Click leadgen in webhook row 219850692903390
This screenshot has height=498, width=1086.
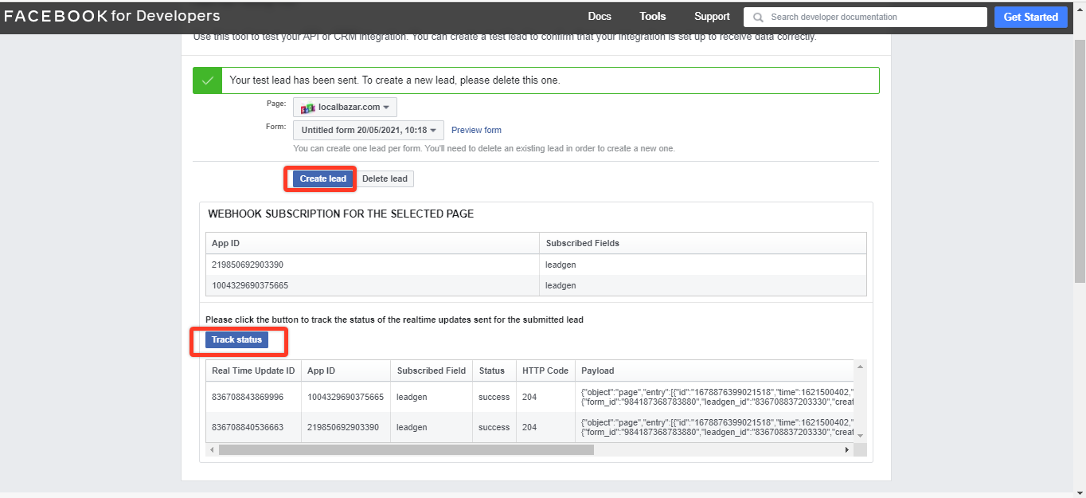(x=561, y=264)
